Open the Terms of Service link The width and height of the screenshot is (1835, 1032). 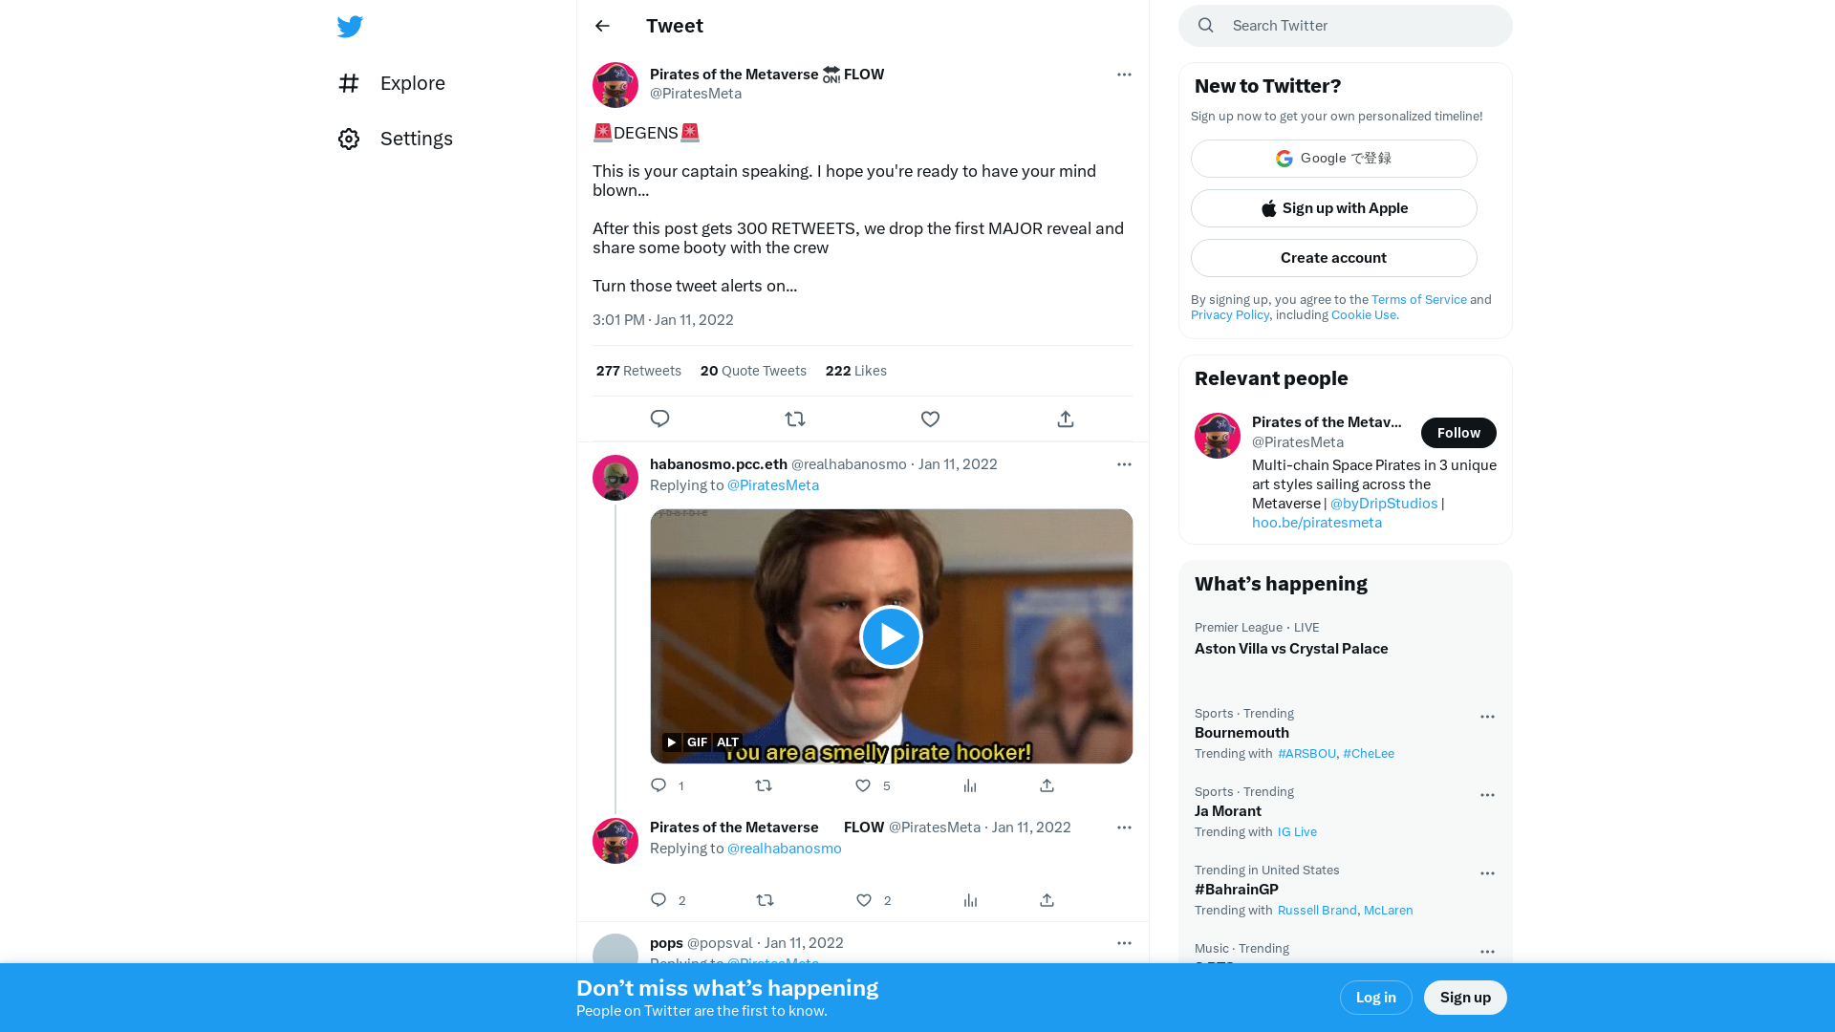[1419, 300]
